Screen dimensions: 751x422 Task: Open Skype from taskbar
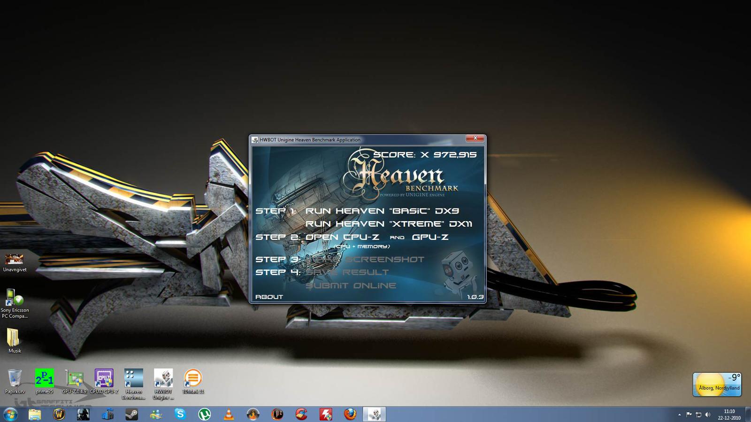point(180,414)
